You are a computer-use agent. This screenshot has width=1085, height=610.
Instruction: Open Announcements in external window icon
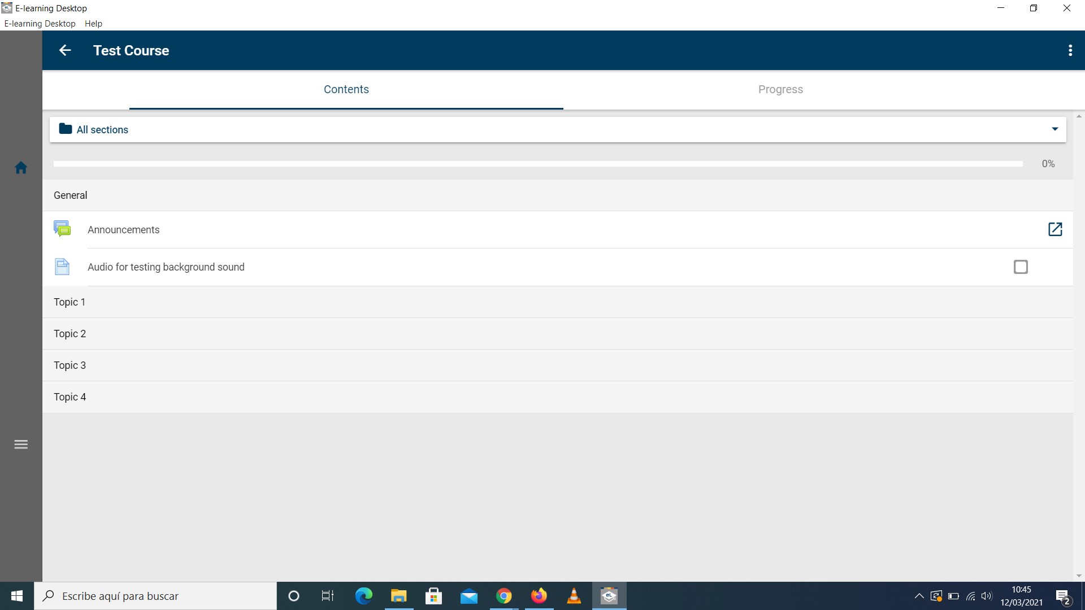[x=1054, y=229]
